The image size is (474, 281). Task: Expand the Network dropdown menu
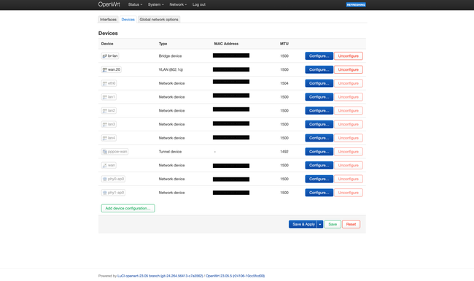(x=178, y=4)
